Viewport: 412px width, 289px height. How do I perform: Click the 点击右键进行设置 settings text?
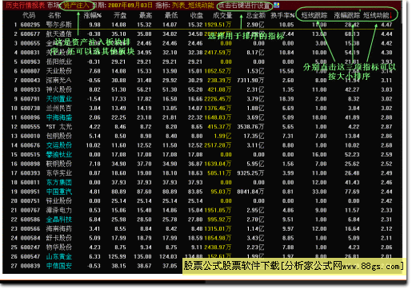[x=244, y=6]
